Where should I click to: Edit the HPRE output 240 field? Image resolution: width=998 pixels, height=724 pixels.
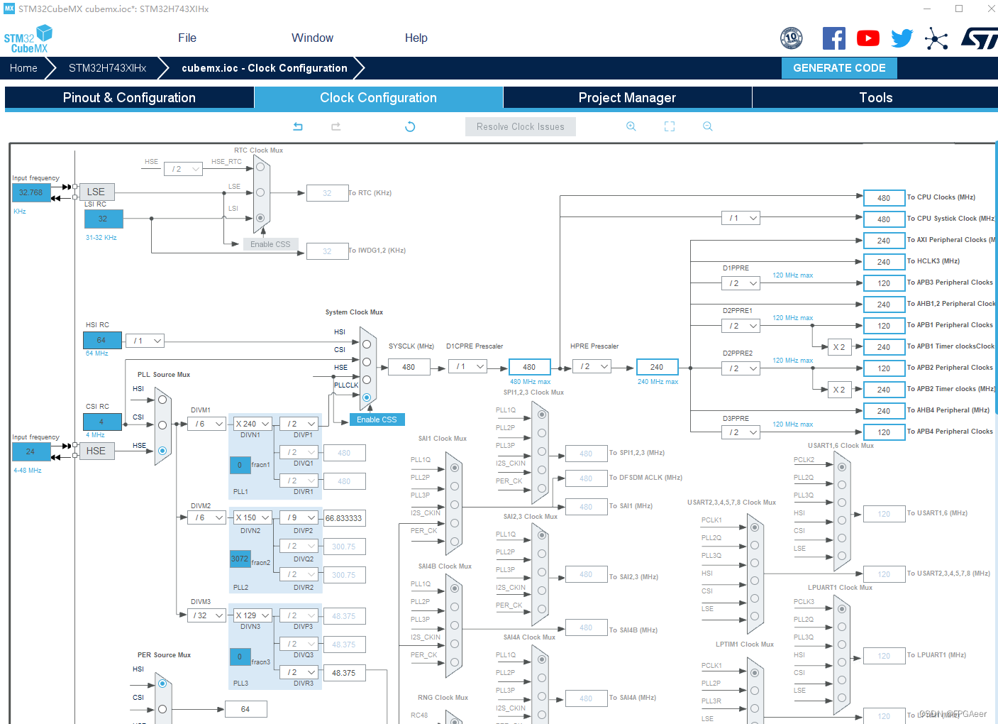tap(657, 367)
